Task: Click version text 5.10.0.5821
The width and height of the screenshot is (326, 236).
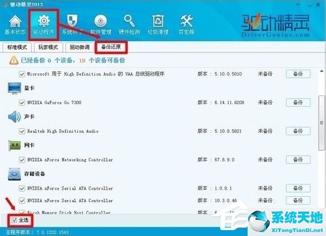Action: pyautogui.click(x=228, y=131)
